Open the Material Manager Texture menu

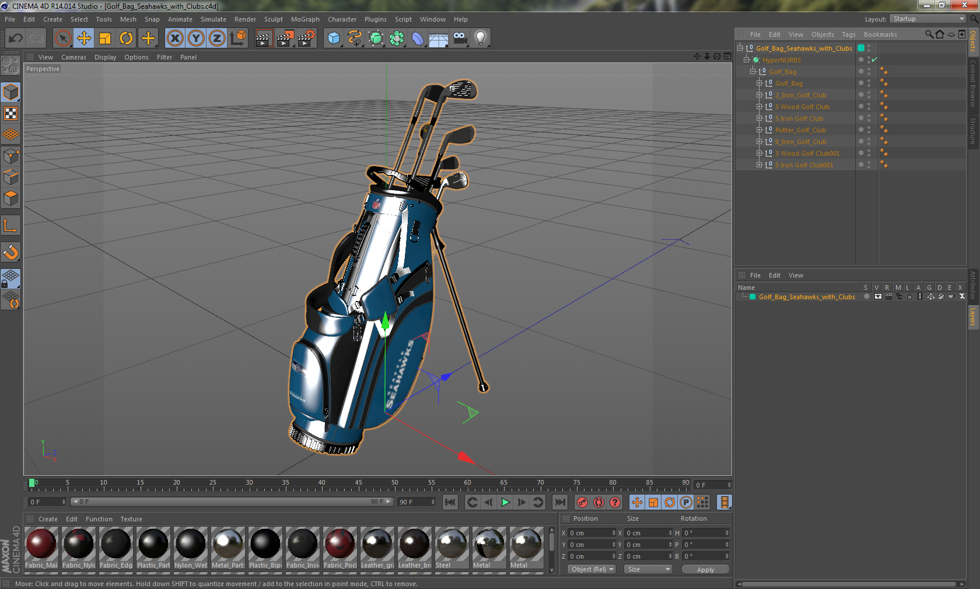[131, 519]
